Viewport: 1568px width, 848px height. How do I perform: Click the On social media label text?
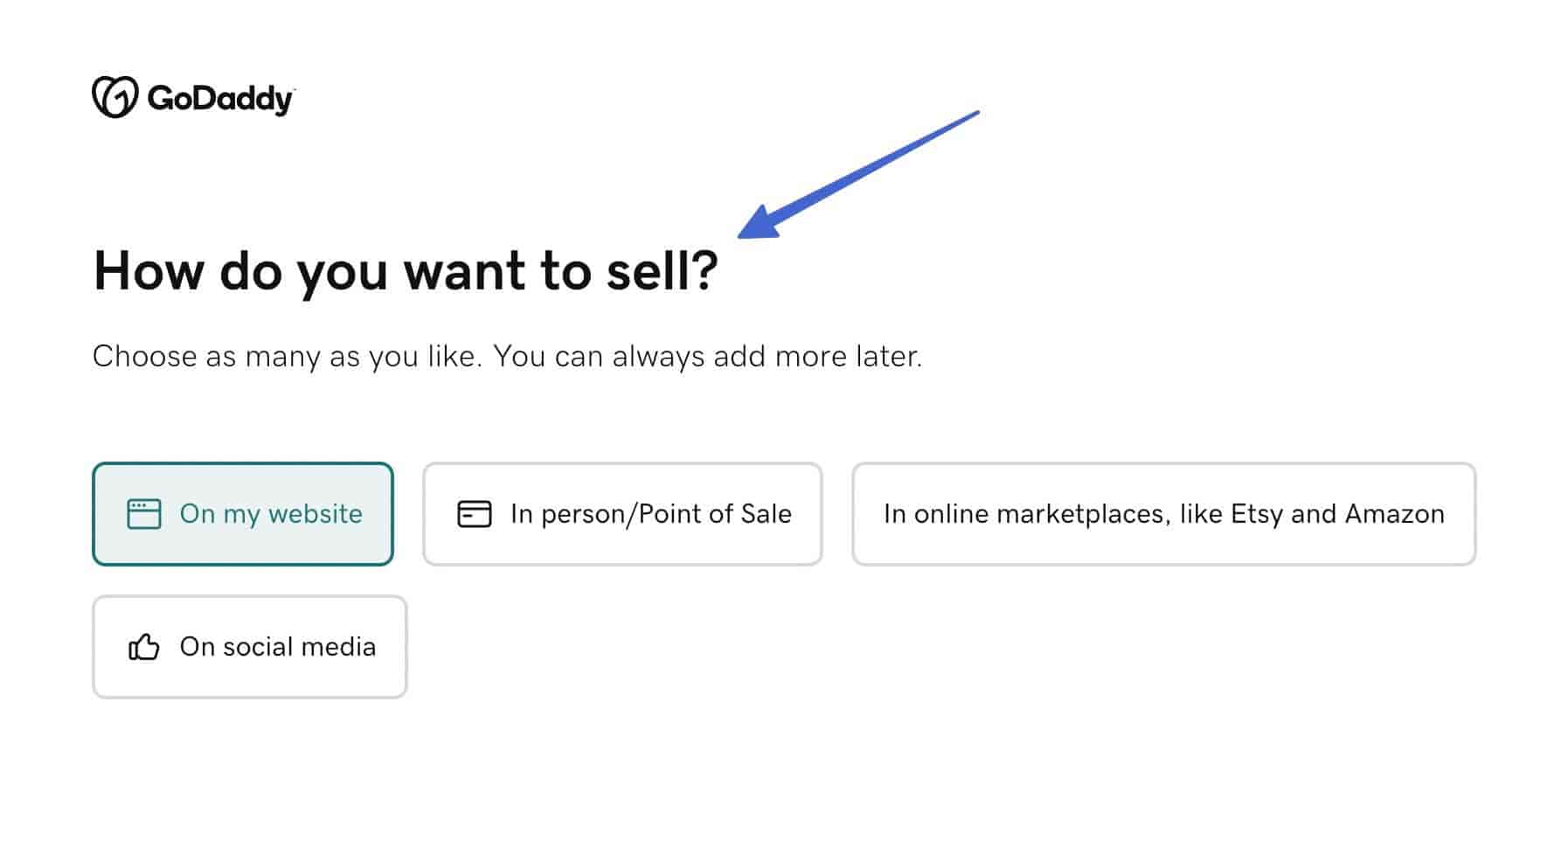point(278,647)
